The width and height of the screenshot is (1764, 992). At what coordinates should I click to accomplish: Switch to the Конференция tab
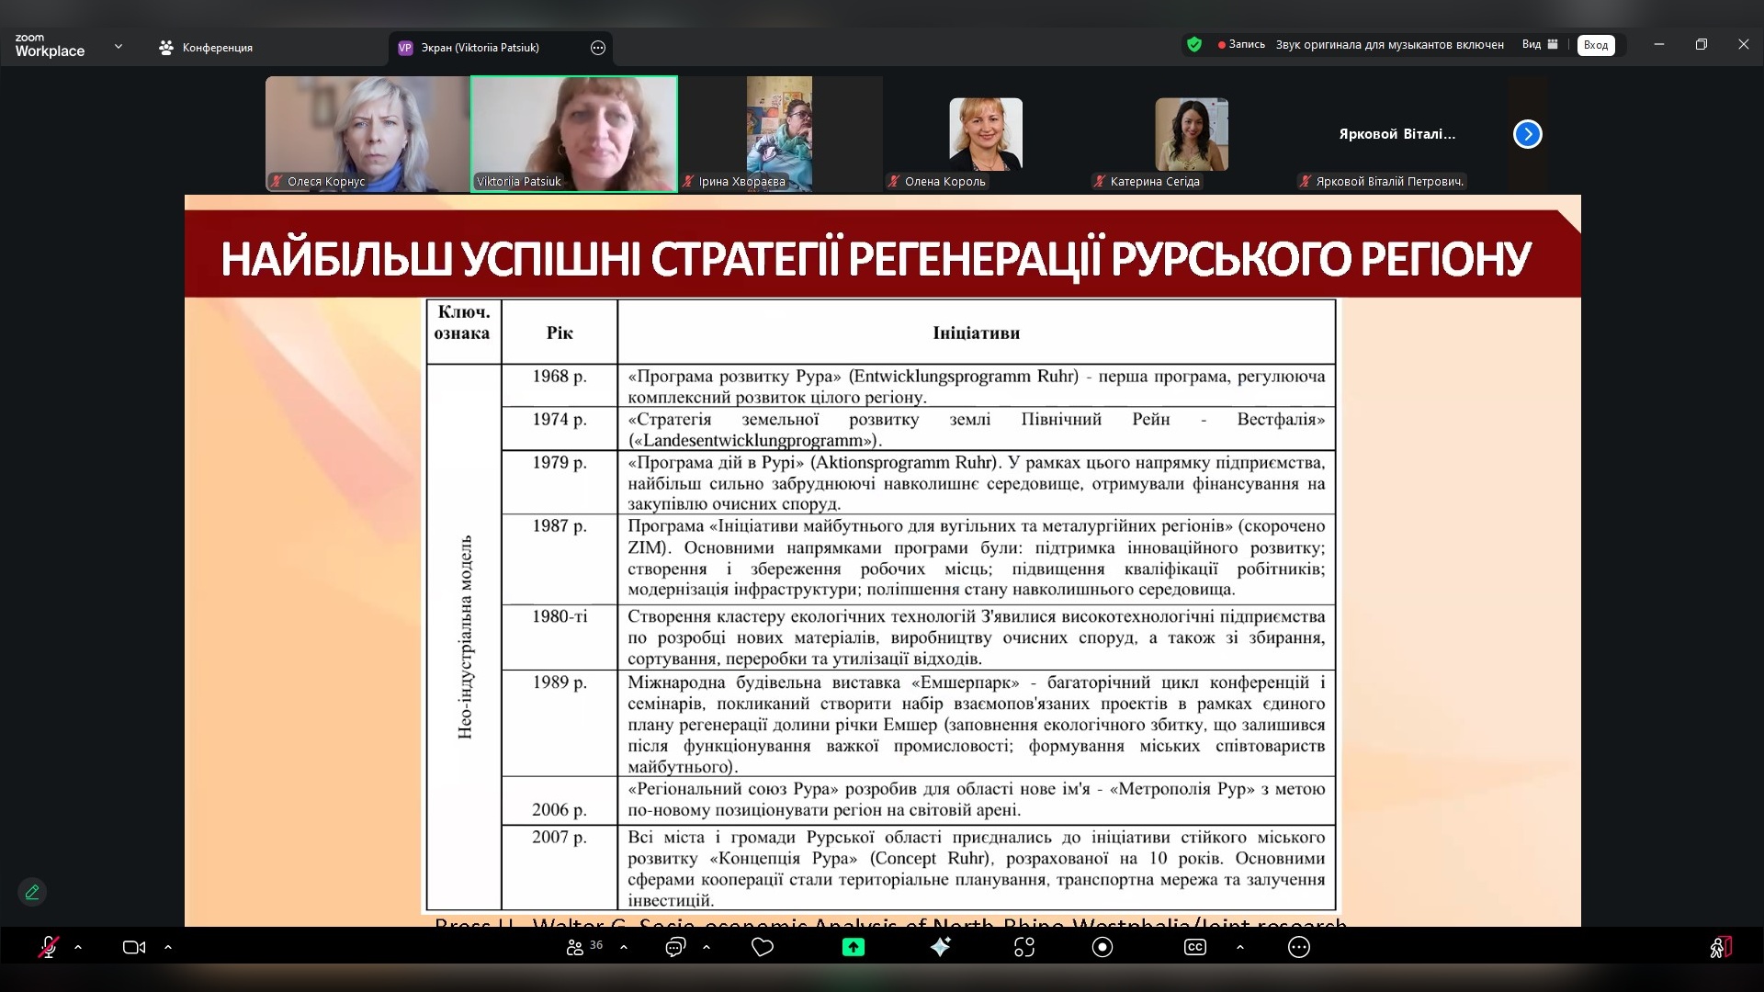click(x=206, y=48)
